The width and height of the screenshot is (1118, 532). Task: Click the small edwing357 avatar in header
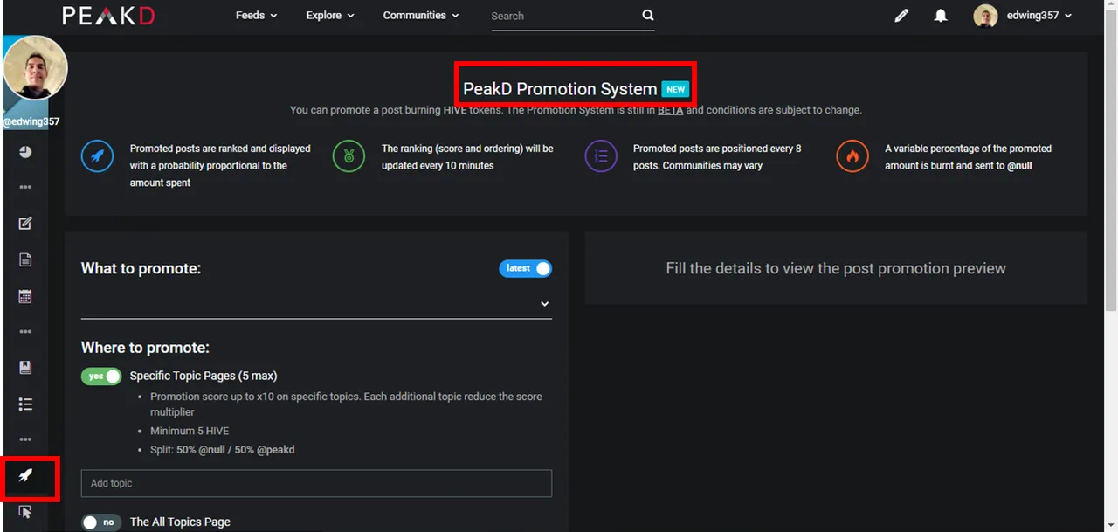985,16
